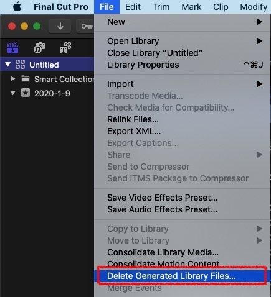Show the Titles and Generators sidebar
The width and height of the screenshot is (271, 297).
pyautogui.click(x=65, y=48)
